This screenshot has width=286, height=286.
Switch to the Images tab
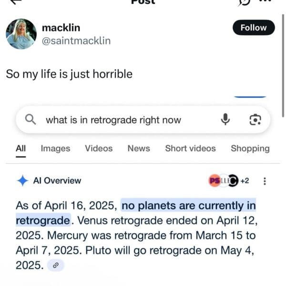pos(55,148)
